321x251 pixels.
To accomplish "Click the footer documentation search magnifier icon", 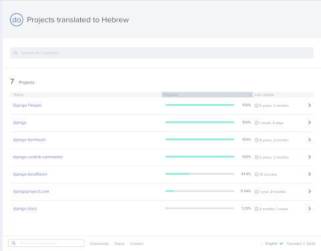I will (14, 243).
